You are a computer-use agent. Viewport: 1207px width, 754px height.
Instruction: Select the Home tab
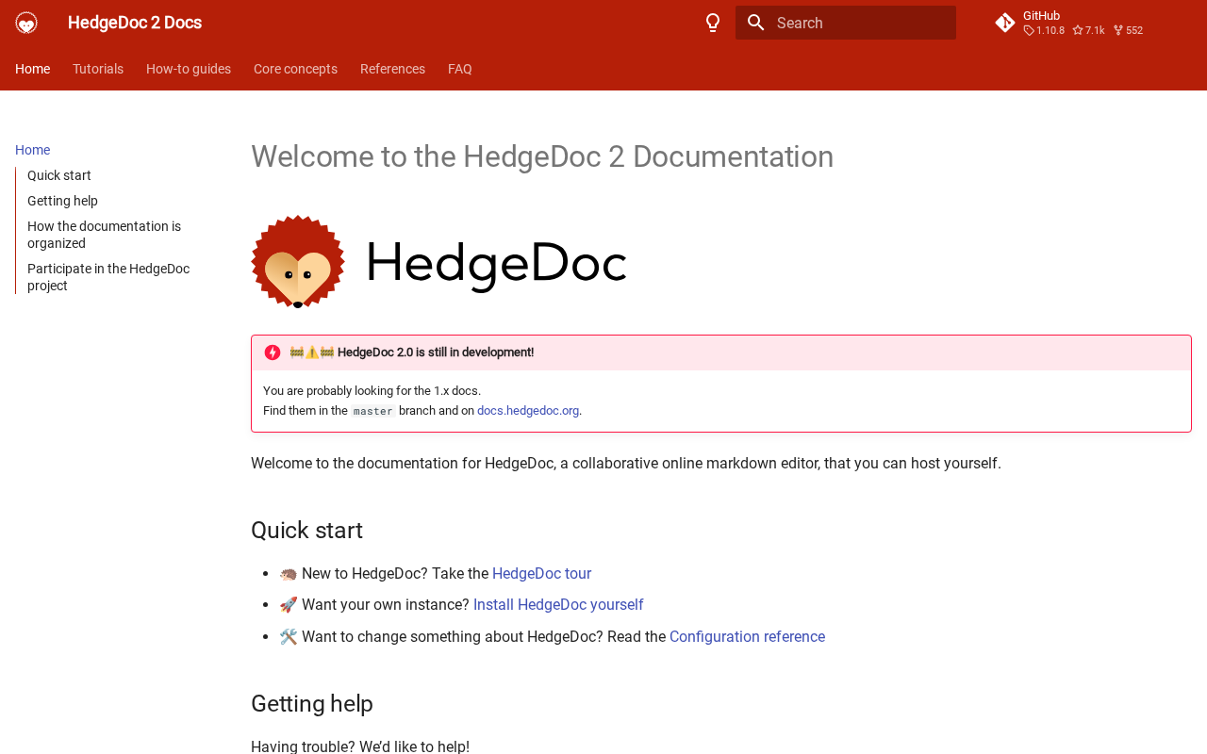33,69
